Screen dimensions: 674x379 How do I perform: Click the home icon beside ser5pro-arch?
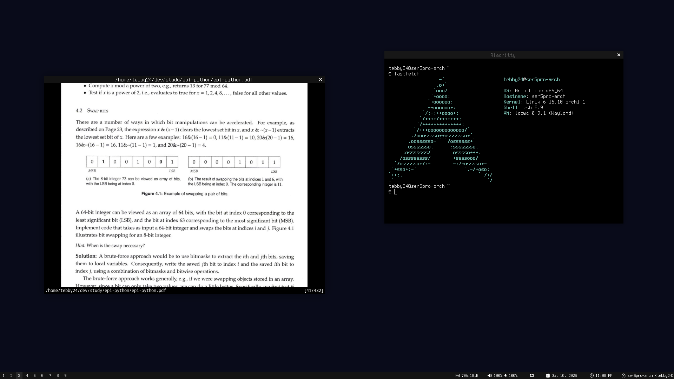tap(623, 375)
